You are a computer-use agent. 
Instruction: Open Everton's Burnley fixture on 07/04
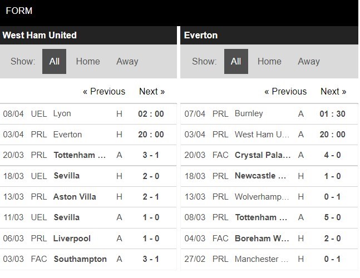269,114
